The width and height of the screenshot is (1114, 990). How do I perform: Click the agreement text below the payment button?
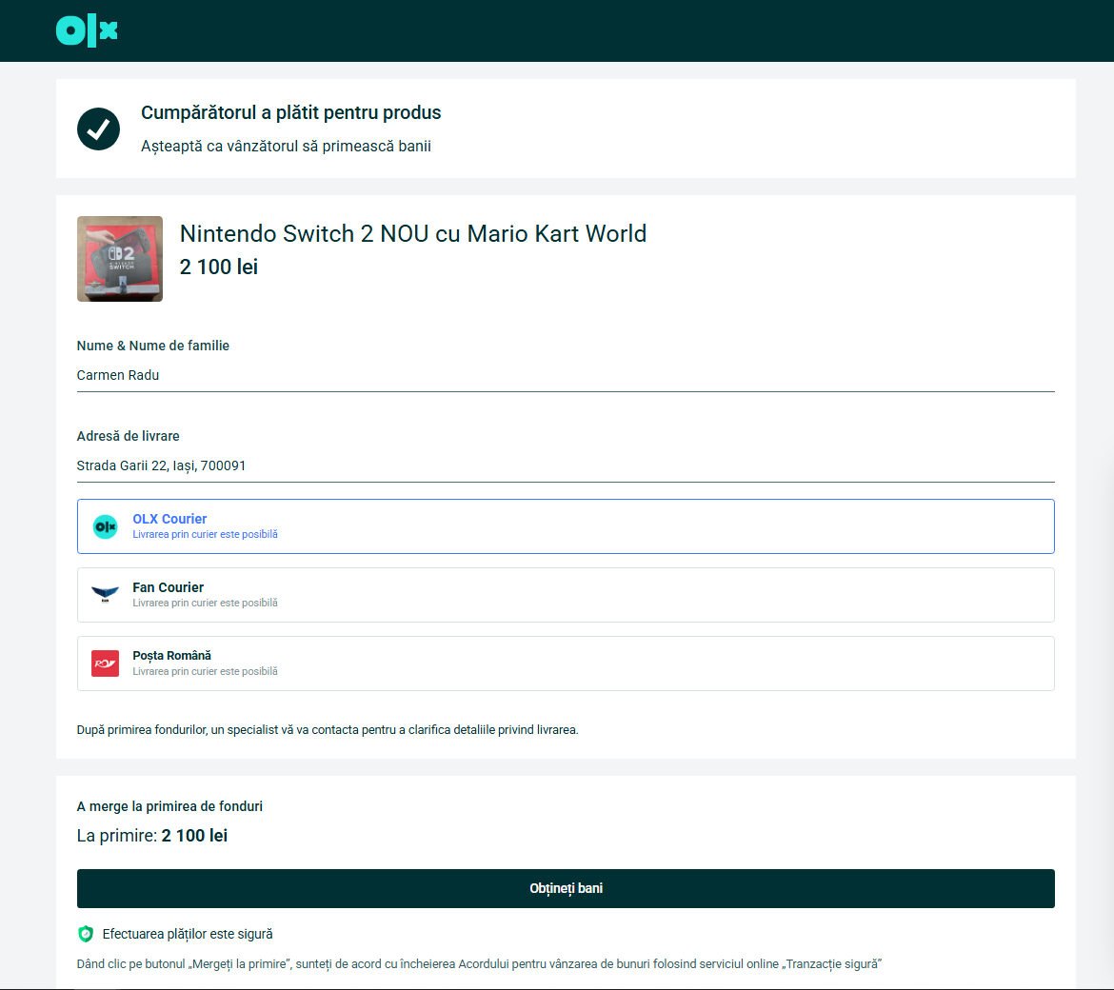479,964
